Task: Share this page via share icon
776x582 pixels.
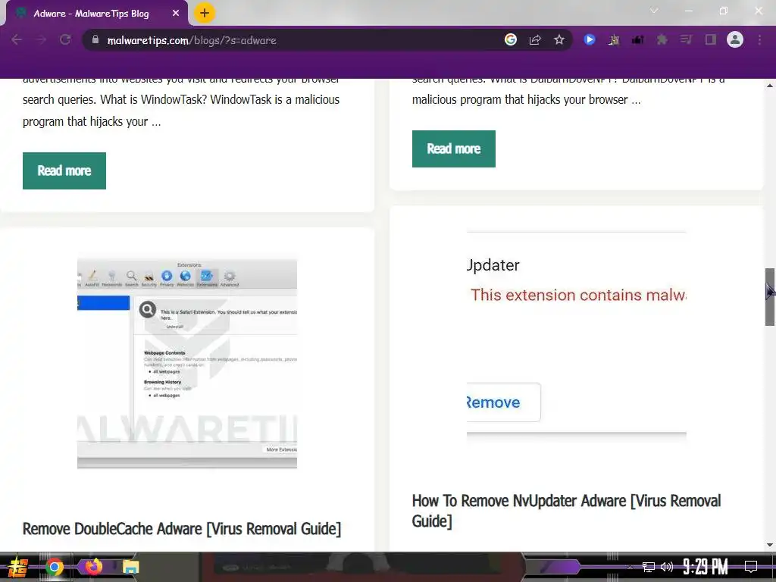Action: [535, 40]
